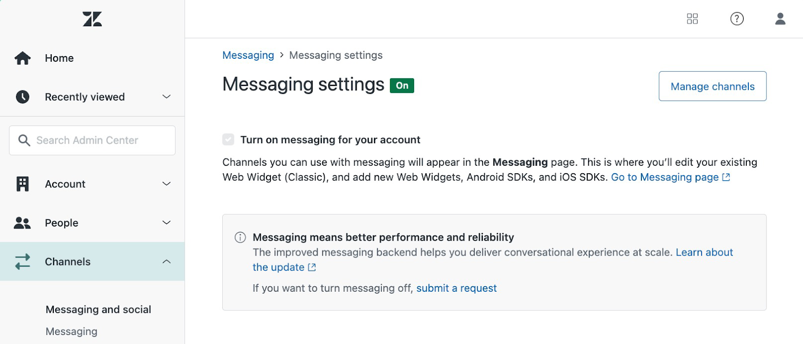Click the Recently viewed clock icon
This screenshot has height=344, width=803.
click(23, 97)
